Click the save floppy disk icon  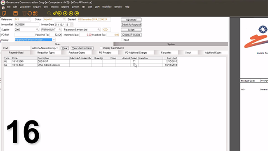point(15,13)
